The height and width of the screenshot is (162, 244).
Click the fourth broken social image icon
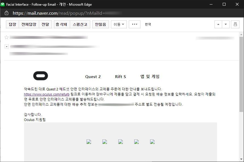click(136, 142)
